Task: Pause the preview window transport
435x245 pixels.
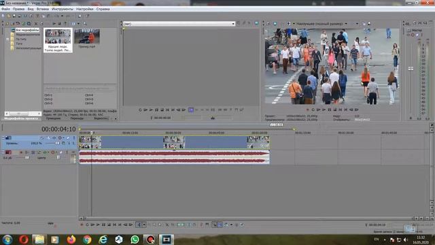Action: click(329, 110)
